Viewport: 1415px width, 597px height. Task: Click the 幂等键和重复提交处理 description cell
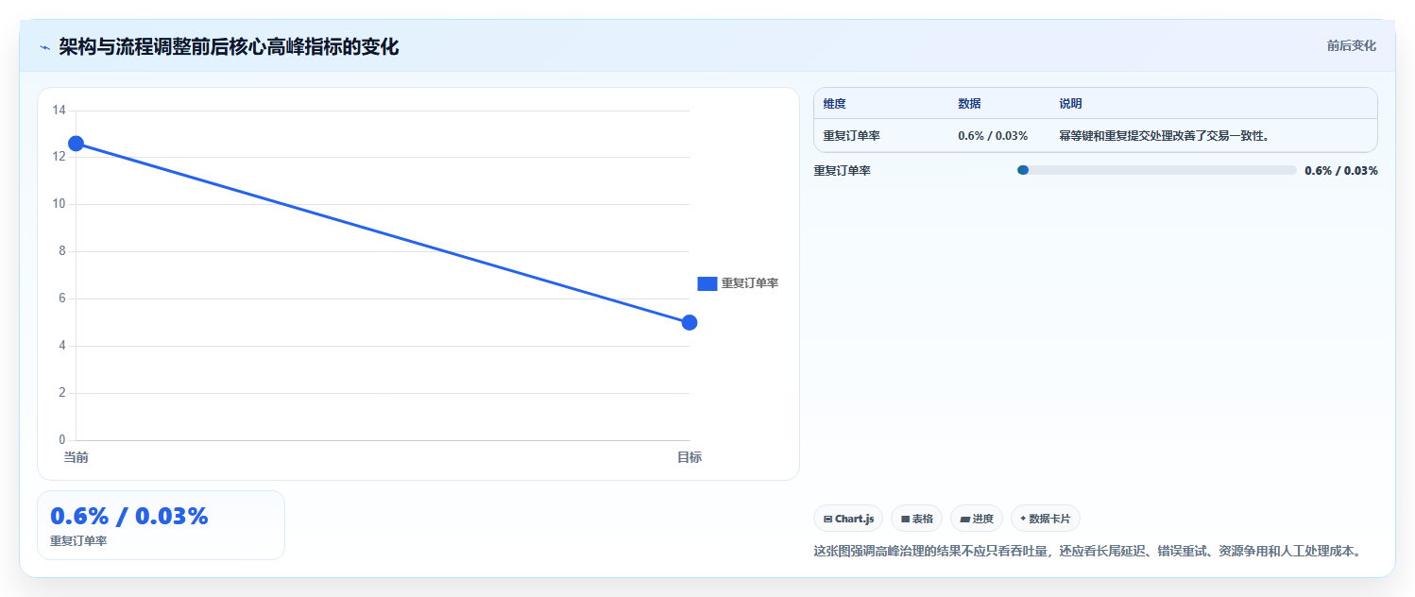(x=1164, y=136)
